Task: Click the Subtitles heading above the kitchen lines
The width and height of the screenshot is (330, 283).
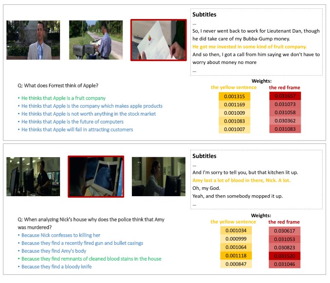Action: (x=205, y=156)
